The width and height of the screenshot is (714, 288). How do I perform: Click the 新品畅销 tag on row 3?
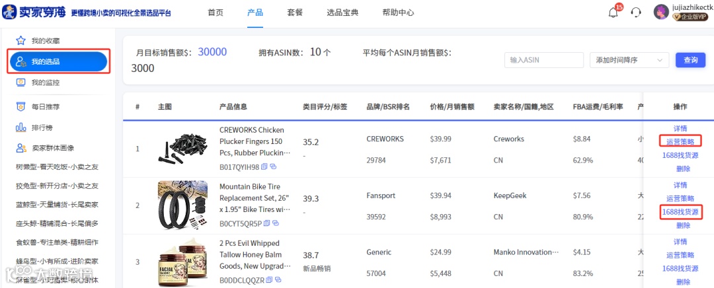click(317, 268)
